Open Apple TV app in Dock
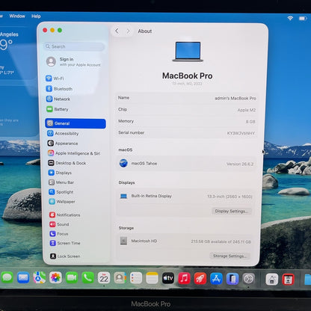This screenshot has height=311, width=311. 168,278
